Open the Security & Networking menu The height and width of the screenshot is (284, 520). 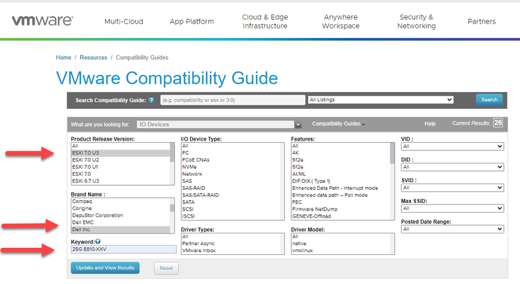tap(416, 21)
